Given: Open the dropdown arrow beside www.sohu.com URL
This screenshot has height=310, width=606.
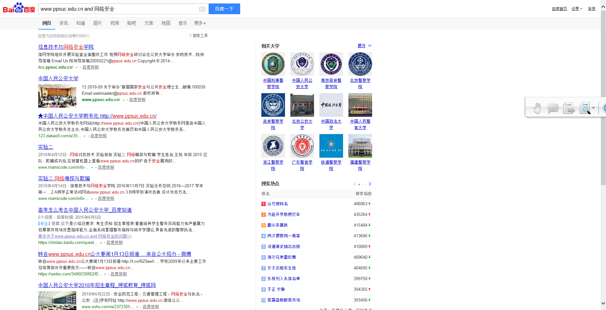Looking at the screenshot, I should [x=137, y=307].
